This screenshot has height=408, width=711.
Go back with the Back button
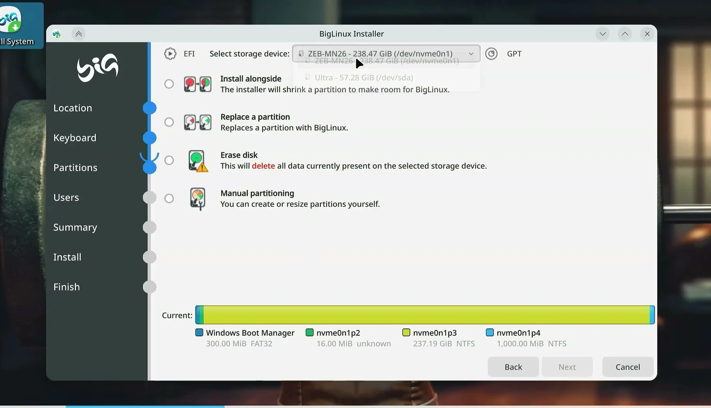pos(513,367)
